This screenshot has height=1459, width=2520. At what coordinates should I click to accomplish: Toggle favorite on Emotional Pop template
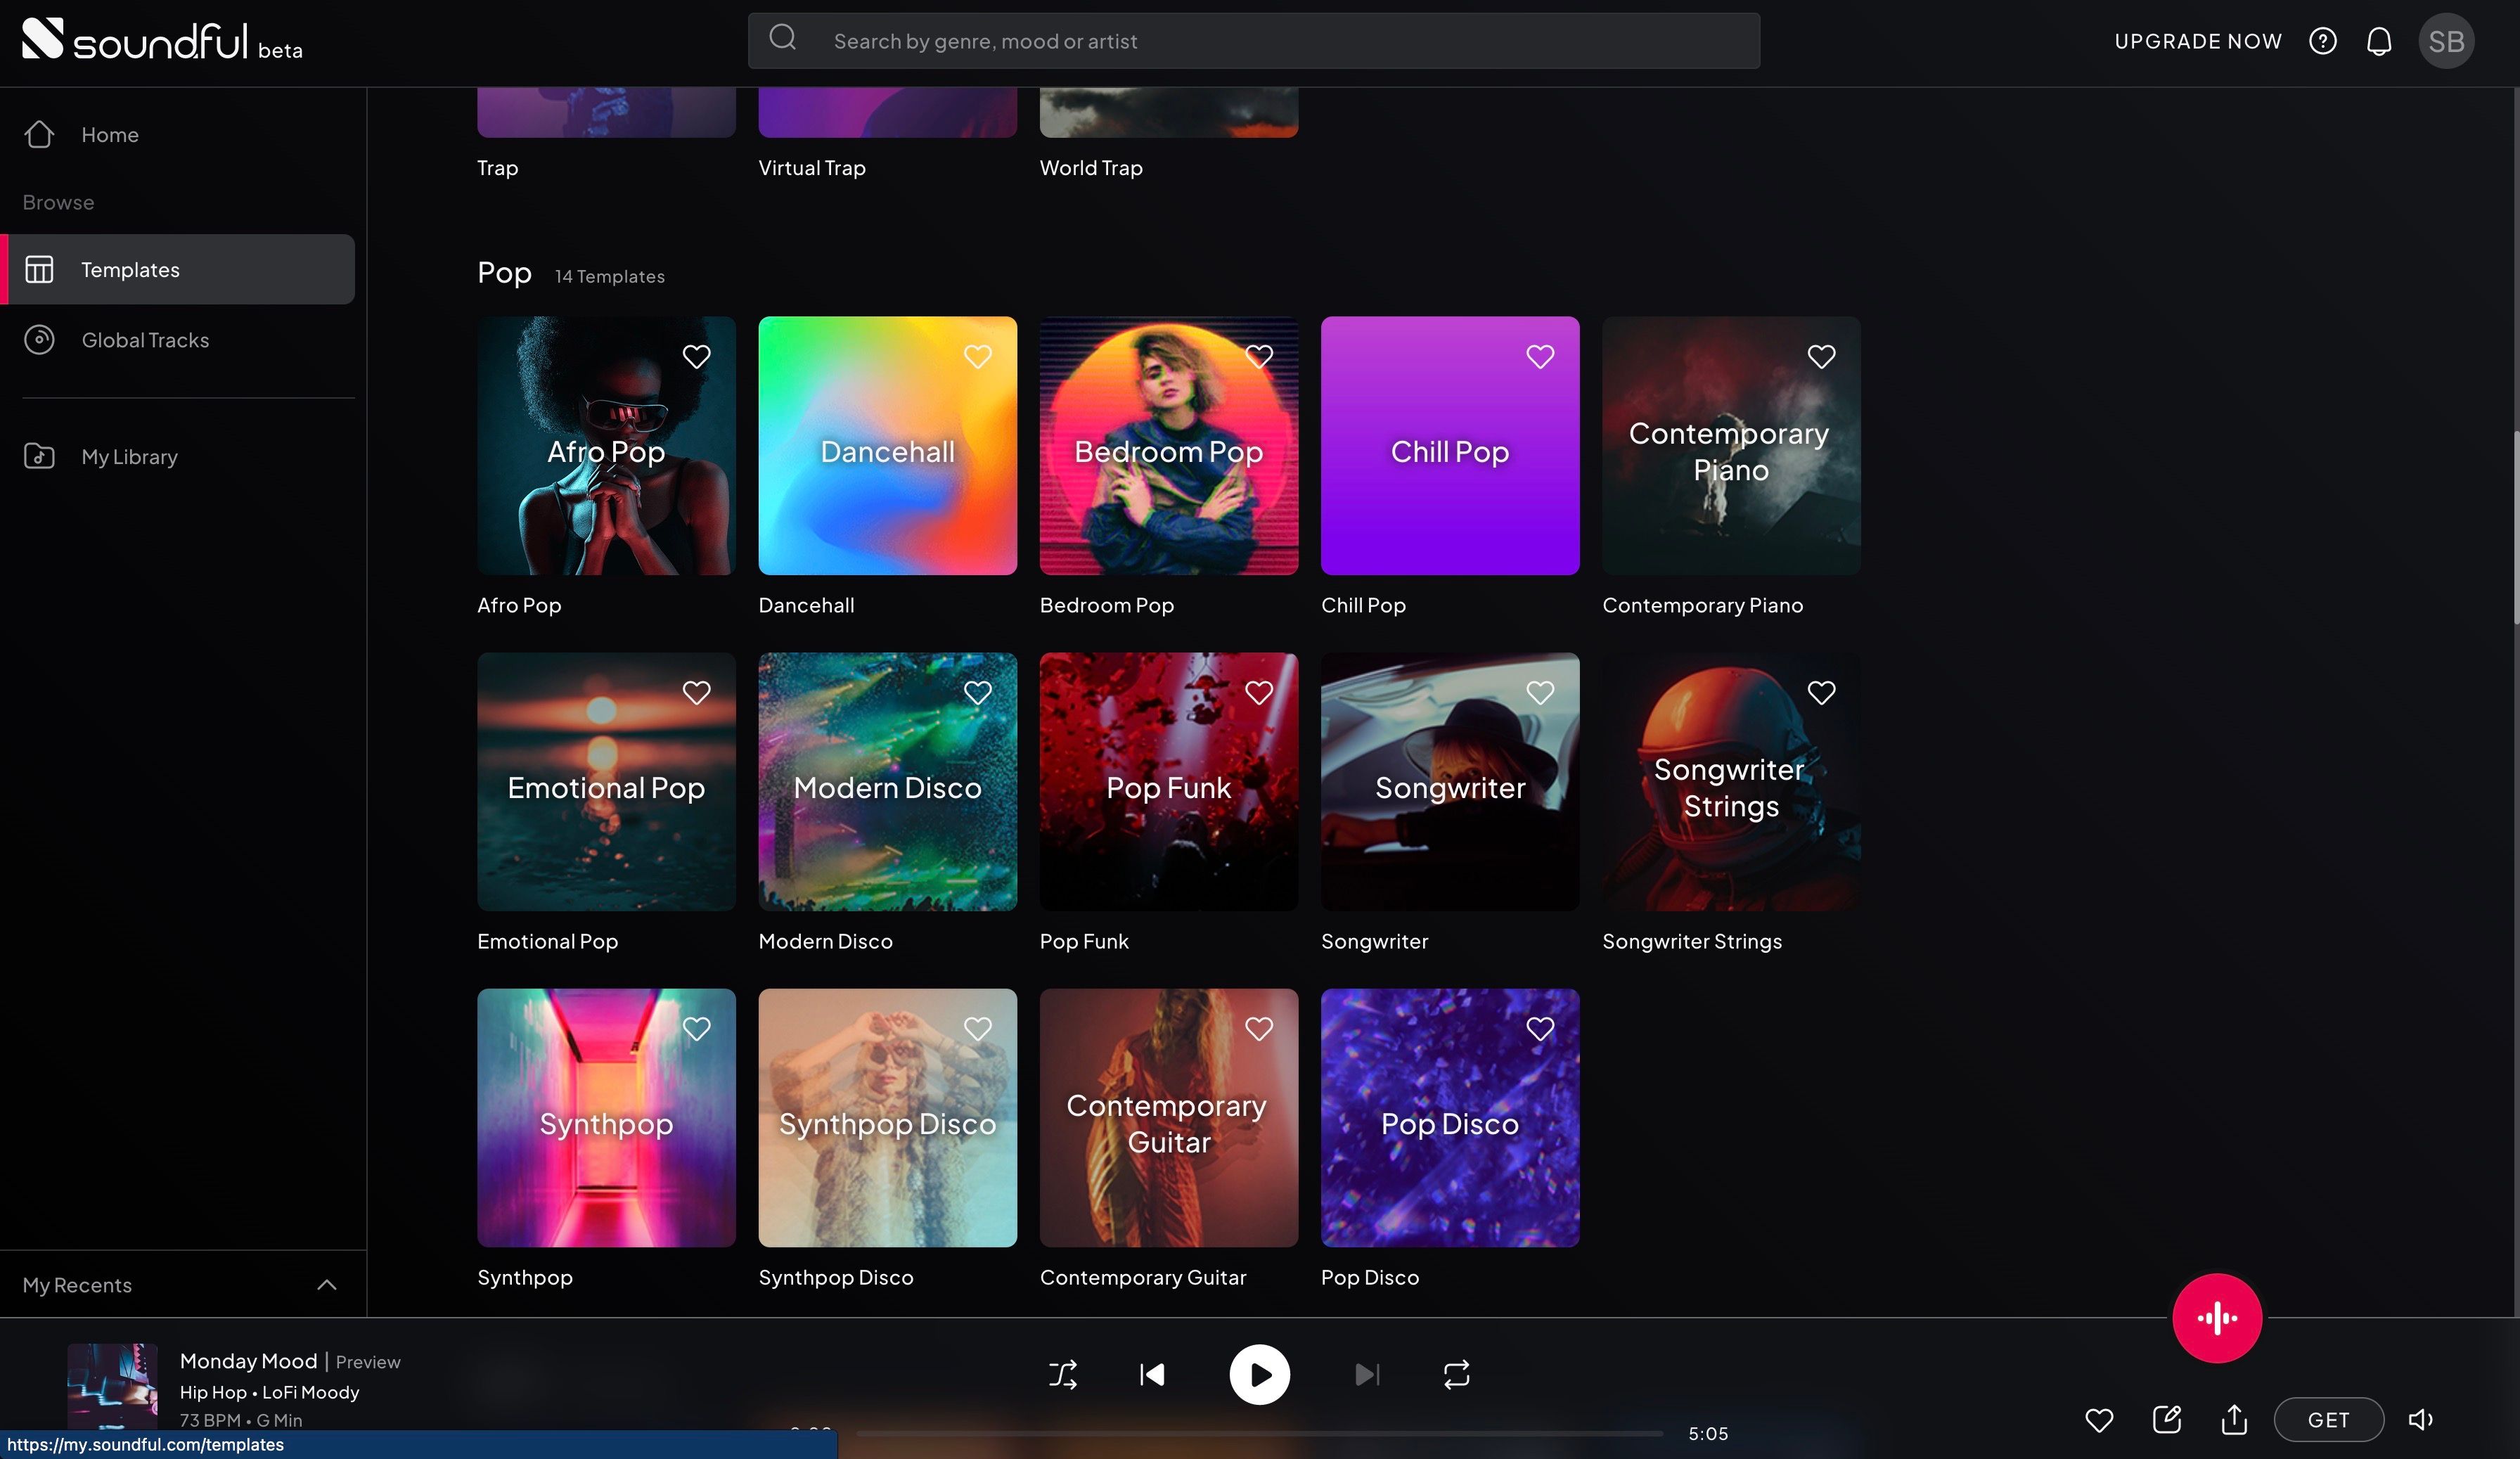(x=695, y=693)
